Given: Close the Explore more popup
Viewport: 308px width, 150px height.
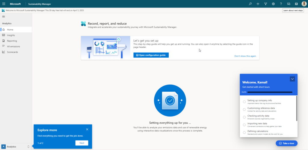Looking at the screenshot, I should [x=87, y=129].
